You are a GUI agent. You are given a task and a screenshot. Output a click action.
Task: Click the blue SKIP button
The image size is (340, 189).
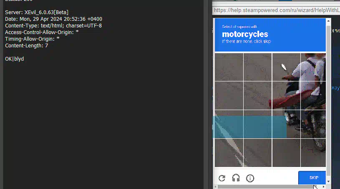[312, 178]
